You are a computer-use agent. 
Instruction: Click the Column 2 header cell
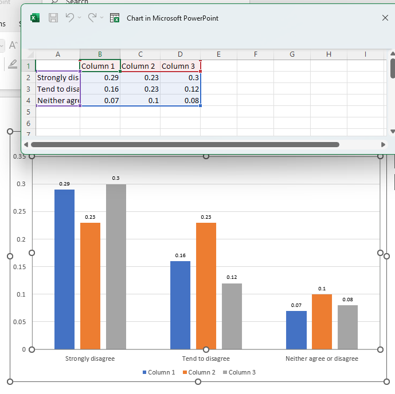tap(139, 66)
